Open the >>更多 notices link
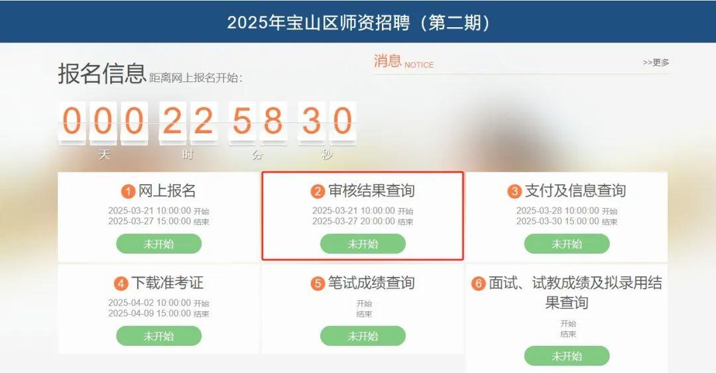 pyautogui.click(x=656, y=62)
